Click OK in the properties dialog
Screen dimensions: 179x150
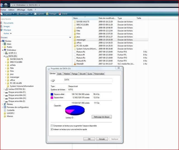click(89, 139)
